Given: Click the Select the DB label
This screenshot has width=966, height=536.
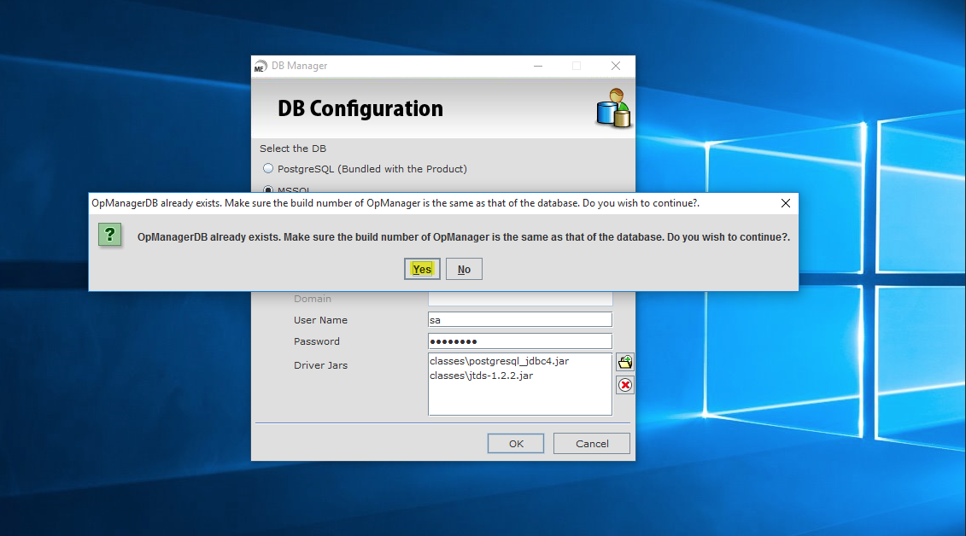Looking at the screenshot, I should pos(293,149).
